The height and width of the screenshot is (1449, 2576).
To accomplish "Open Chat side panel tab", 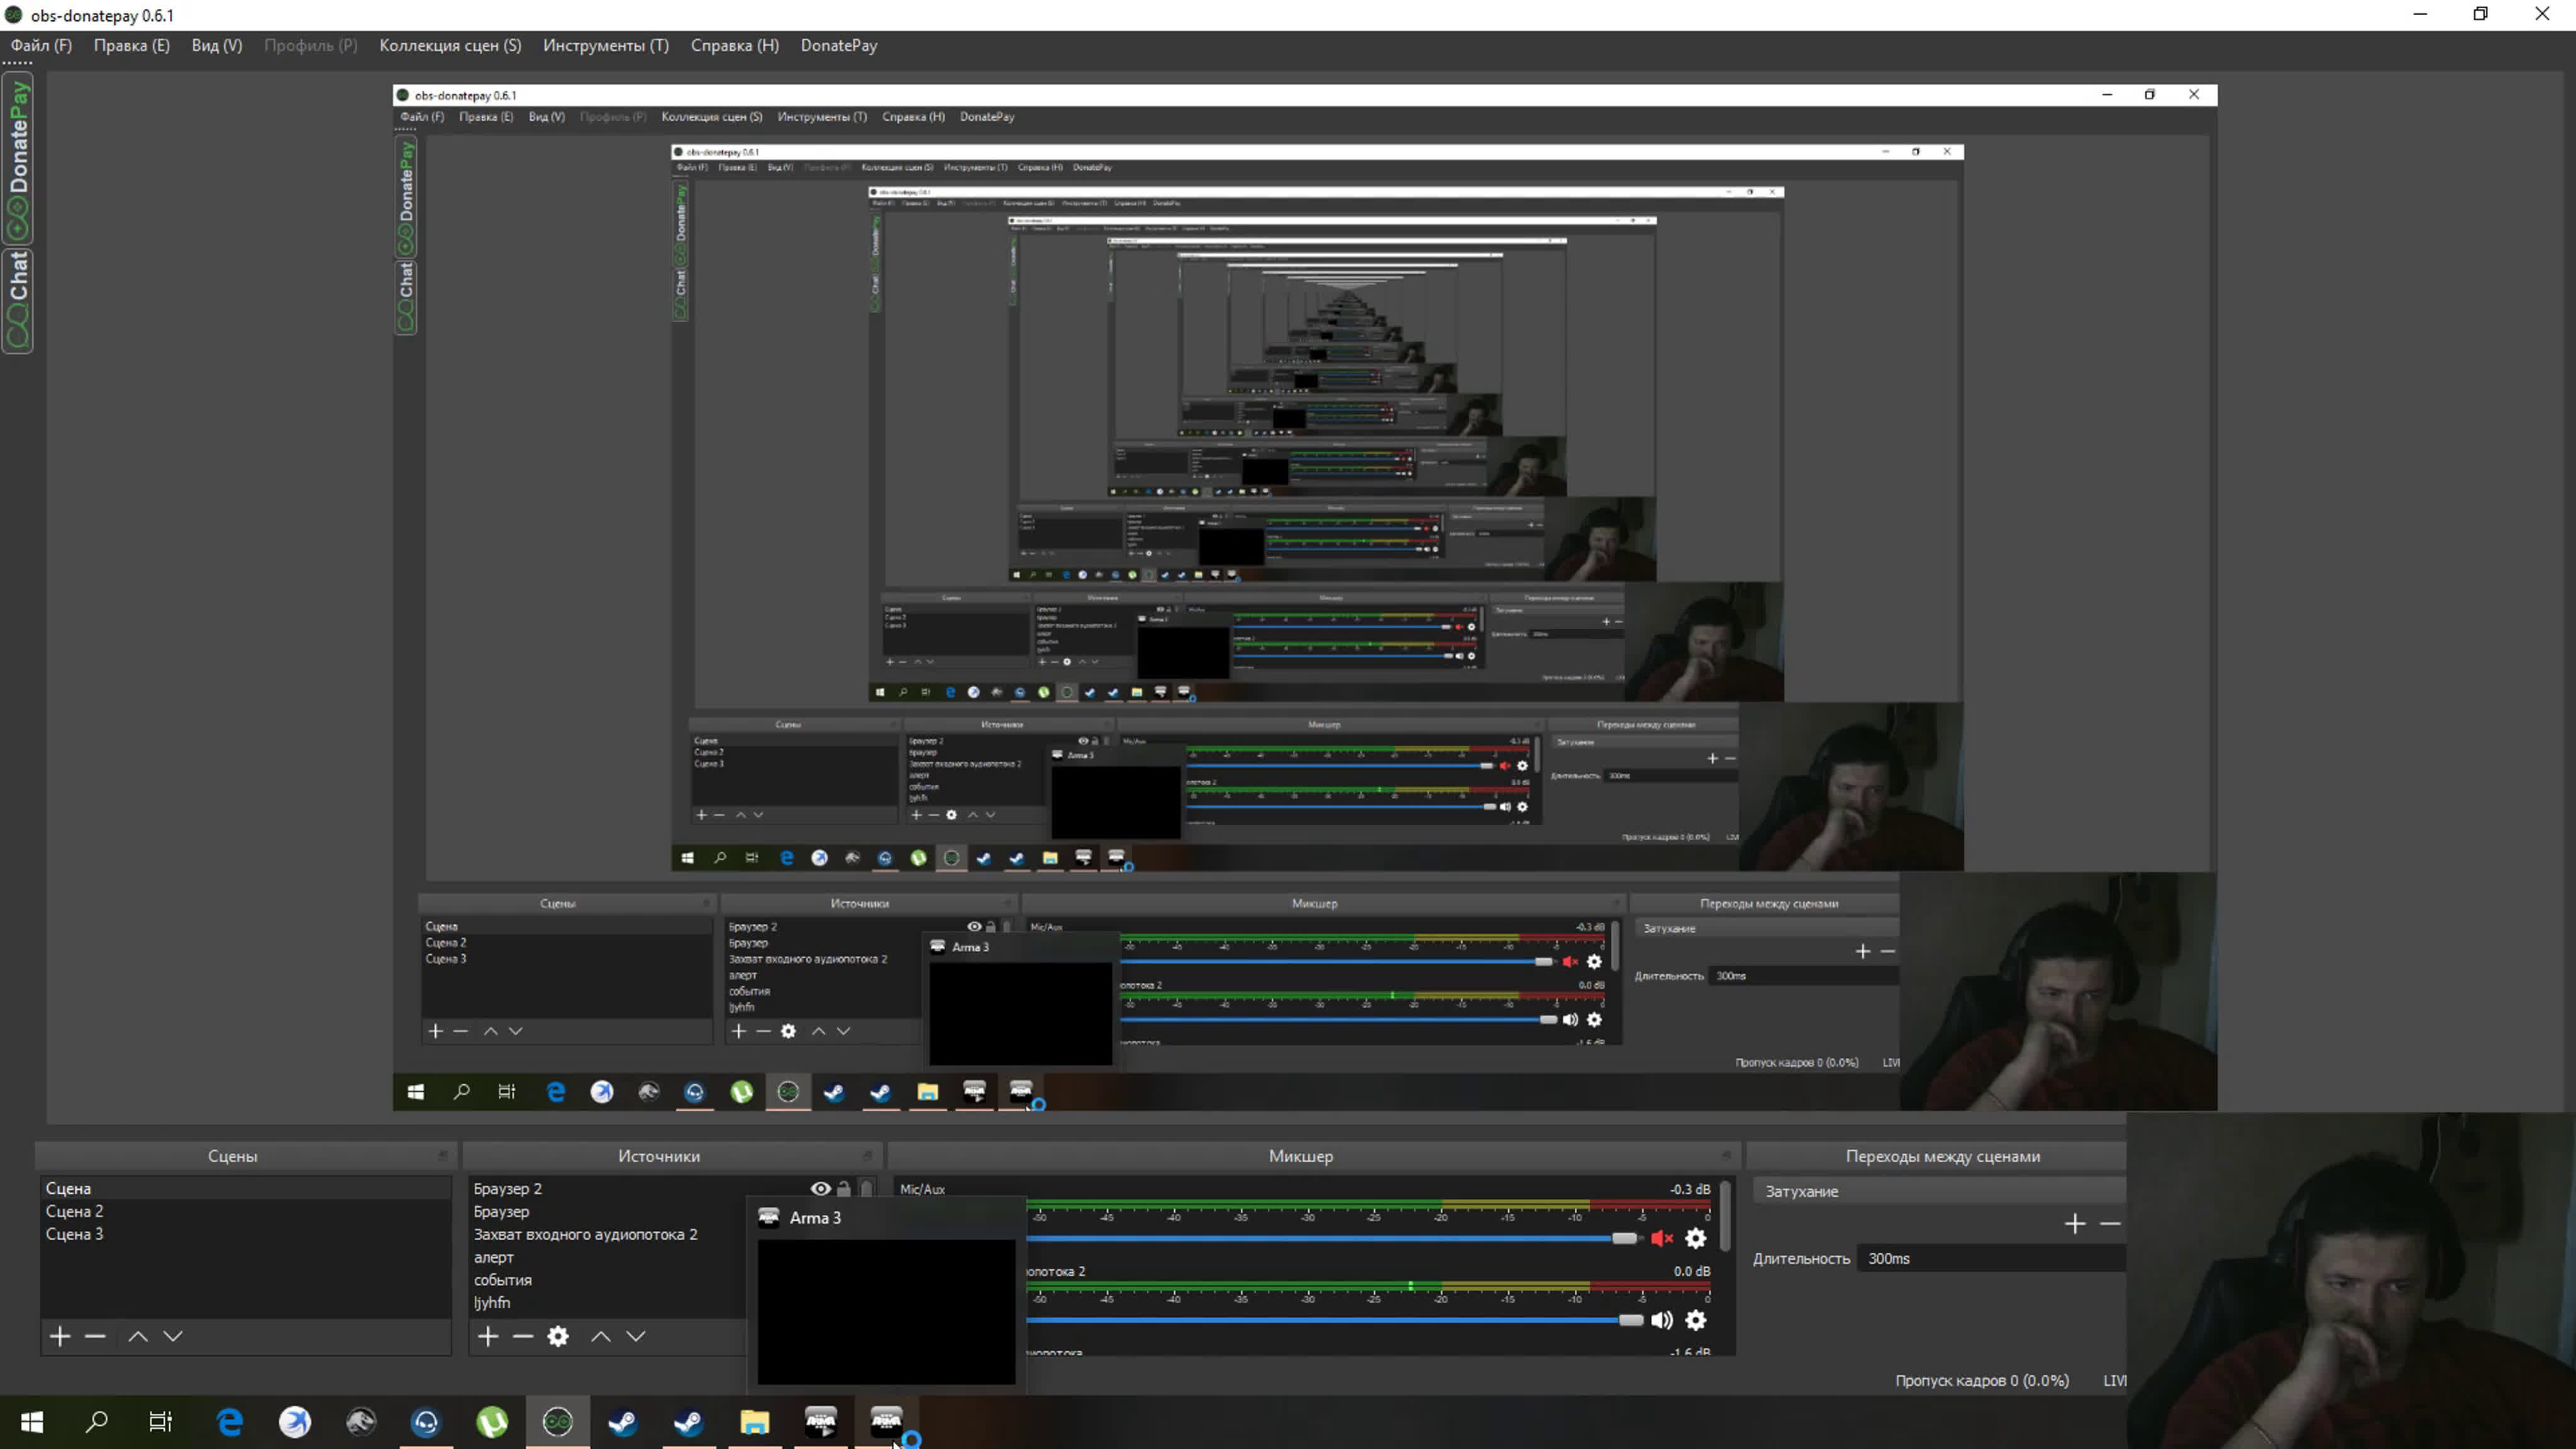I will (18, 300).
